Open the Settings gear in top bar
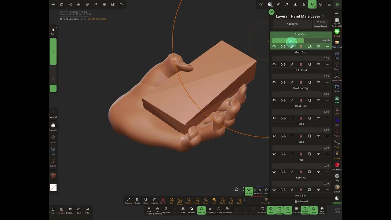 tap(321, 4)
